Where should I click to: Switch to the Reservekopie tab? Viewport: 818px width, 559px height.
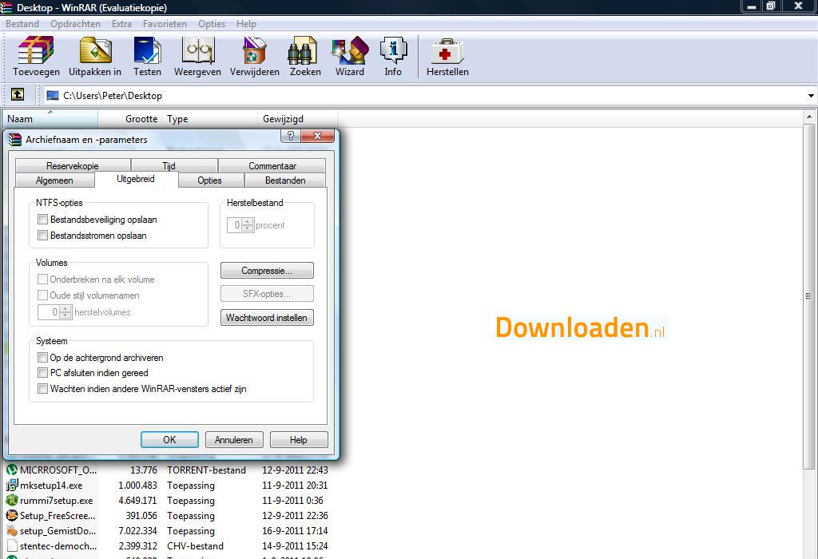[73, 166]
